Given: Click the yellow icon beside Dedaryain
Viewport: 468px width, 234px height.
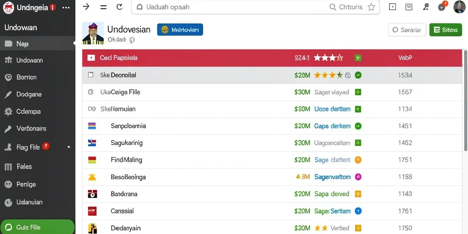Looking at the screenshot, I should click(92, 229).
